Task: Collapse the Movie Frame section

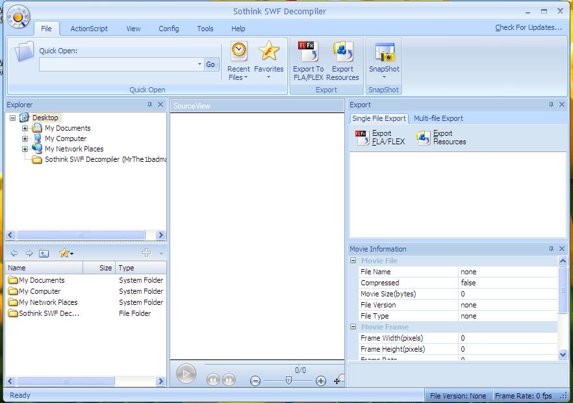Action: [x=353, y=327]
